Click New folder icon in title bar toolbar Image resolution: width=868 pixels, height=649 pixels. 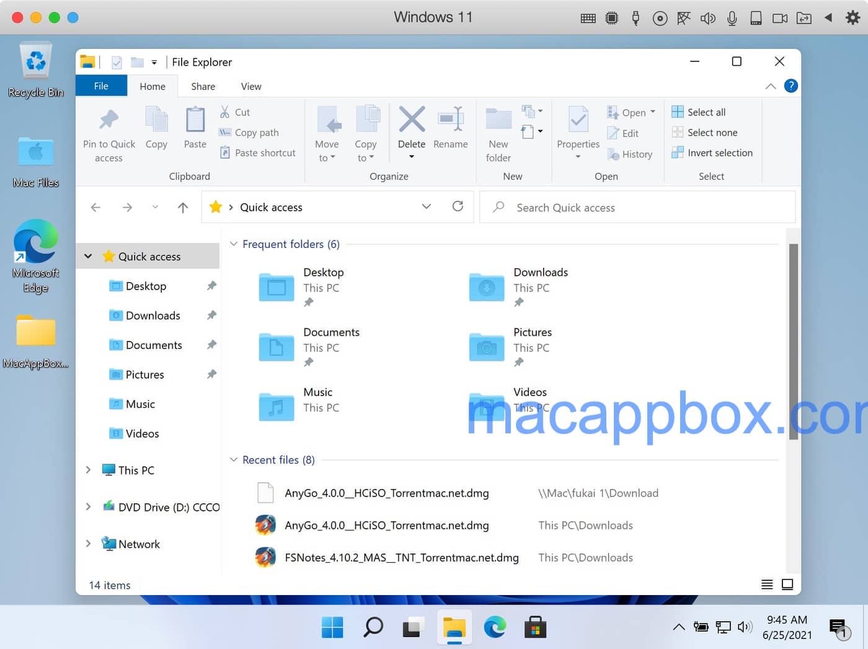pos(138,62)
